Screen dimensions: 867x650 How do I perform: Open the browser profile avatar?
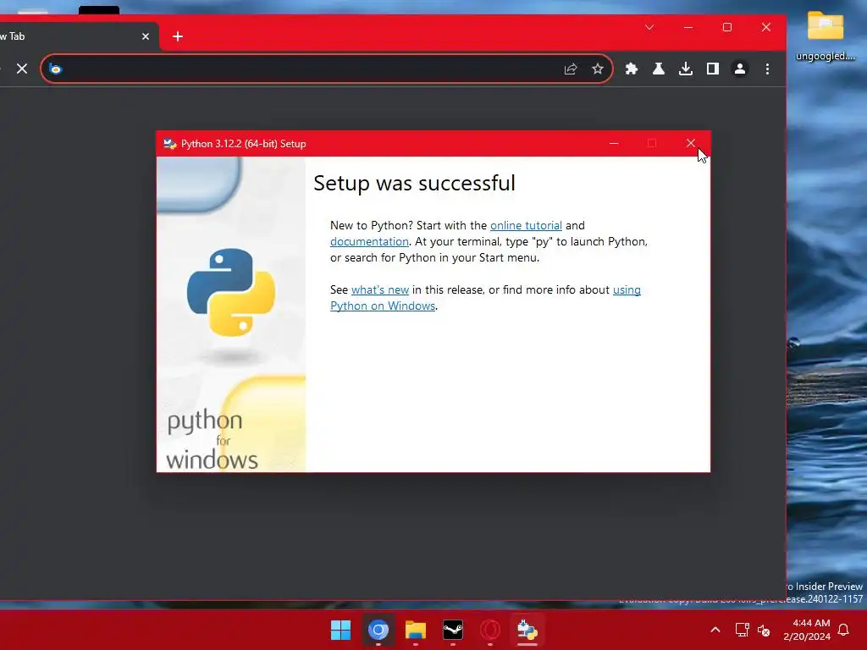click(739, 69)
